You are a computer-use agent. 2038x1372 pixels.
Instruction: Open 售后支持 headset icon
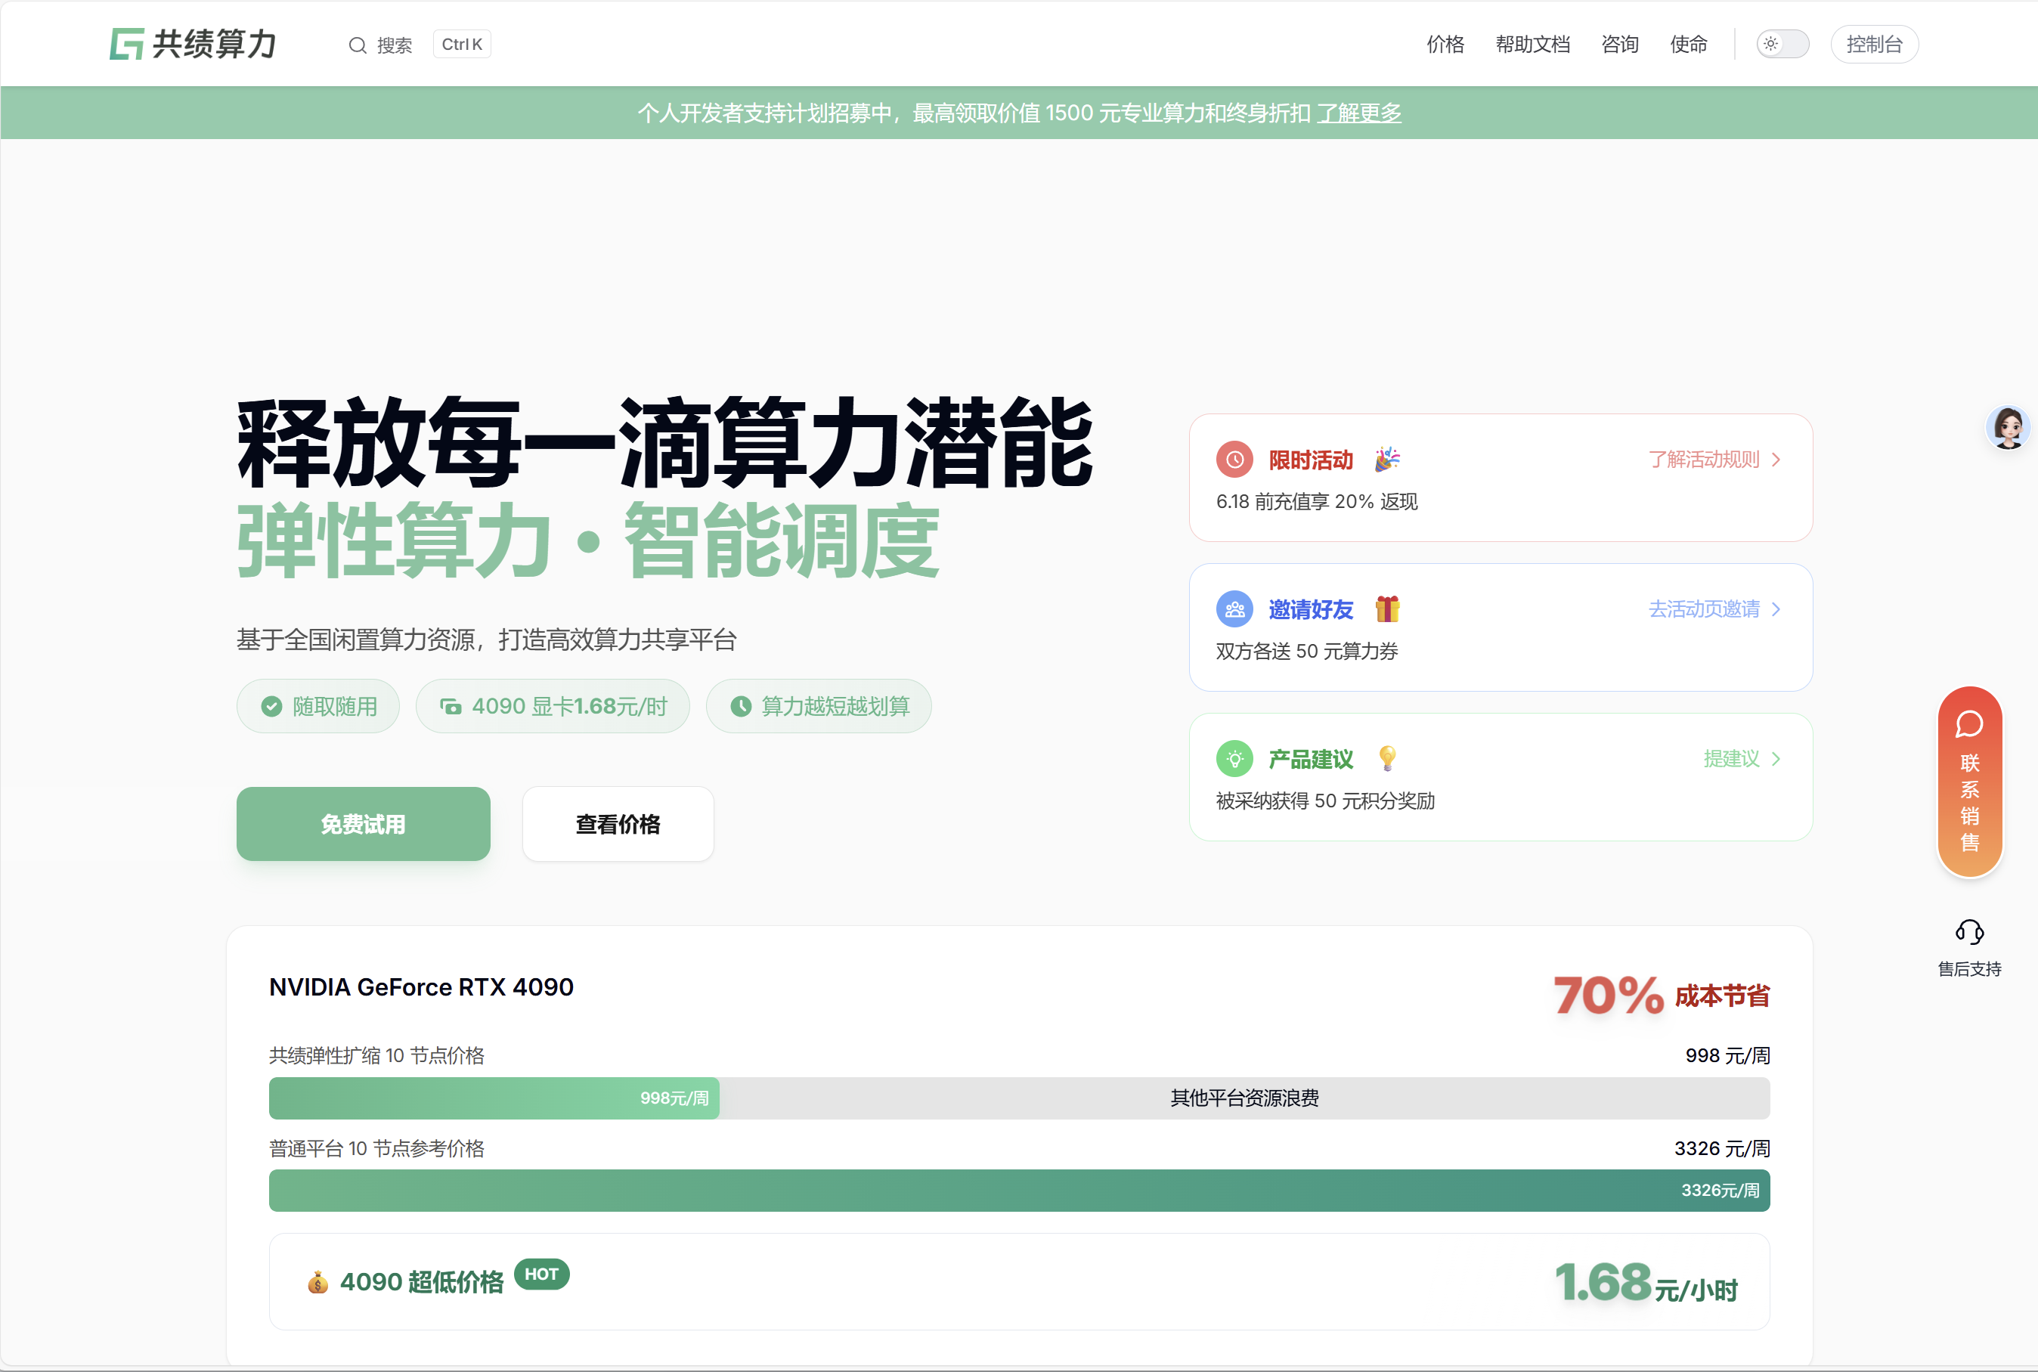[x=1969, y=932]
